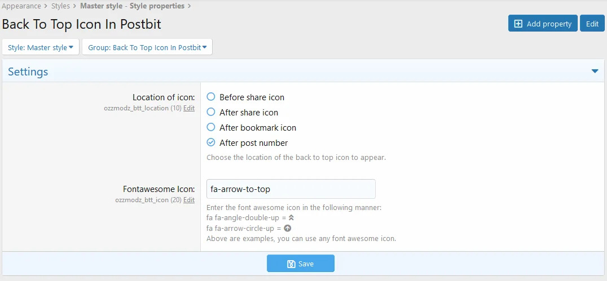The height and width of the screenshot is (281, 607).
Task: Click the arrow-circle-up example icon
Action: (x=287, y=228)
